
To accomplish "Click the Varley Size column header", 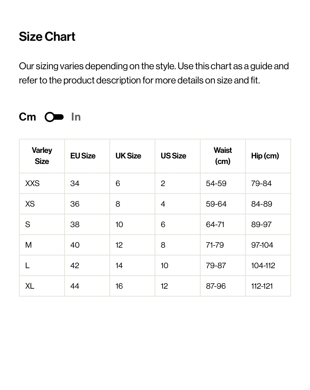I will pyautogui.click(x=42, y=156).
